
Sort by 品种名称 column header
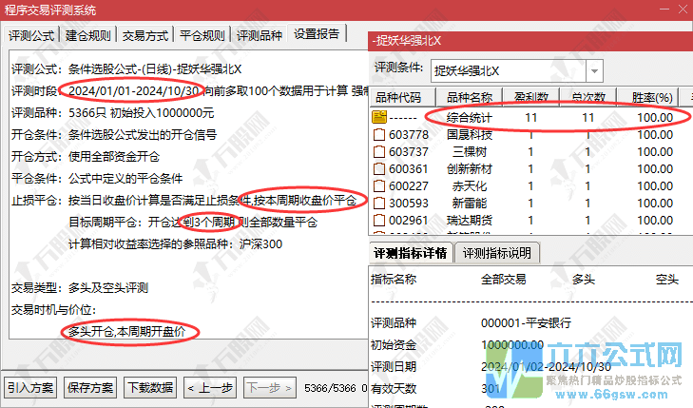[470, 97]
